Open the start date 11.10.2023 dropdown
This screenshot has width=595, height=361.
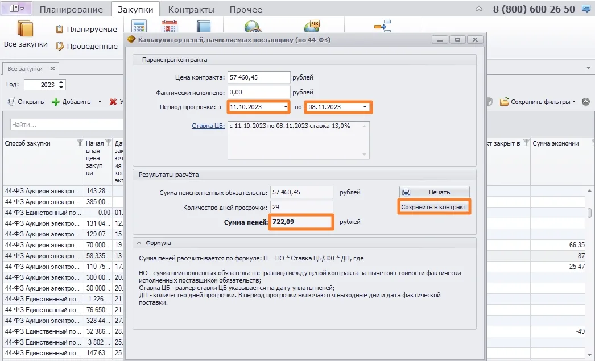286,107
